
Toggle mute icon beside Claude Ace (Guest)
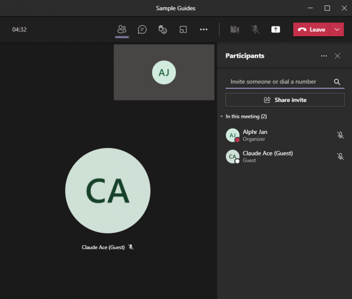[340, 156]
